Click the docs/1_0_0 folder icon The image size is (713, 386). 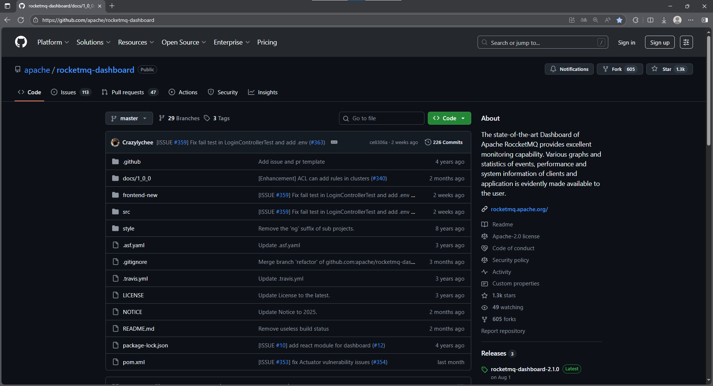coord(115,178)
